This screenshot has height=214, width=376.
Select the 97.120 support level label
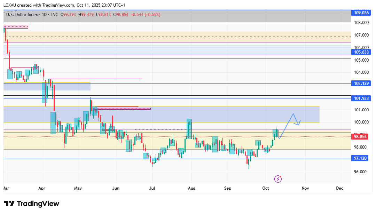pyautogui.click(x=361, y=158)
